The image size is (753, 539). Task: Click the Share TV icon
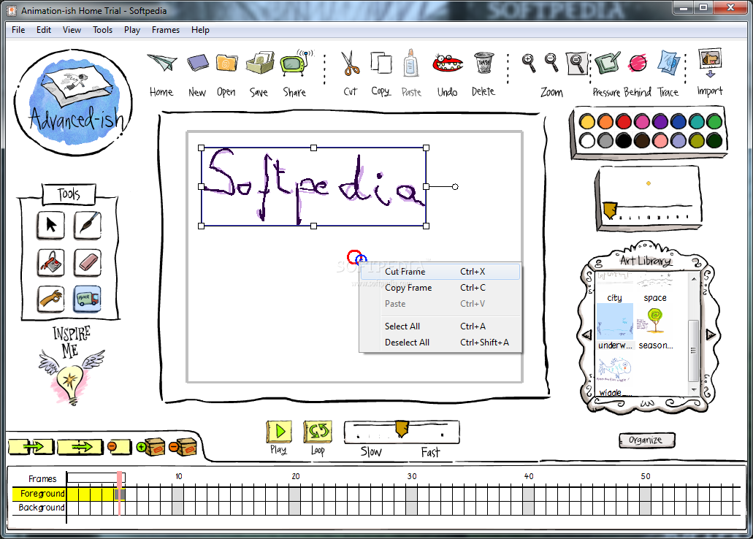pos(295,63)
